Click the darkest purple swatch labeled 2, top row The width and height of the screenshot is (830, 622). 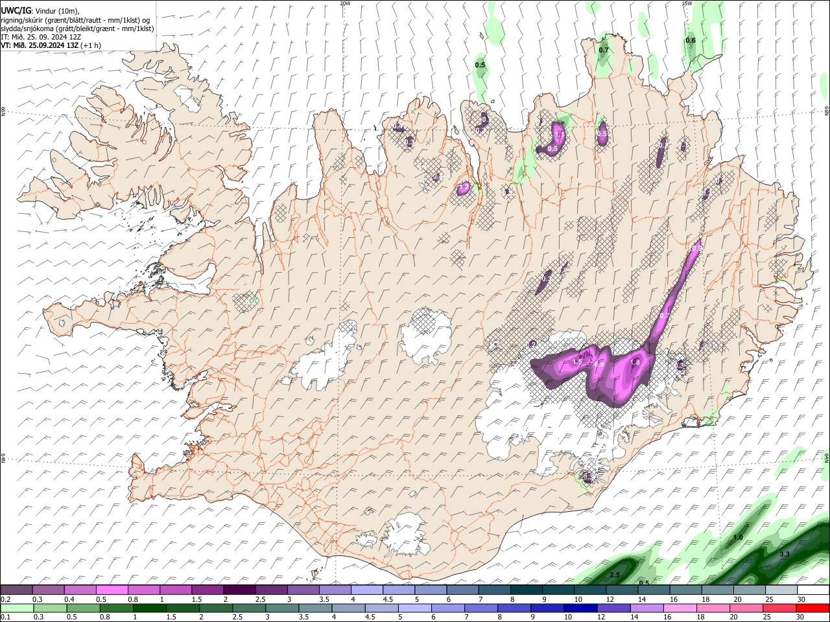tap(239, 590)
